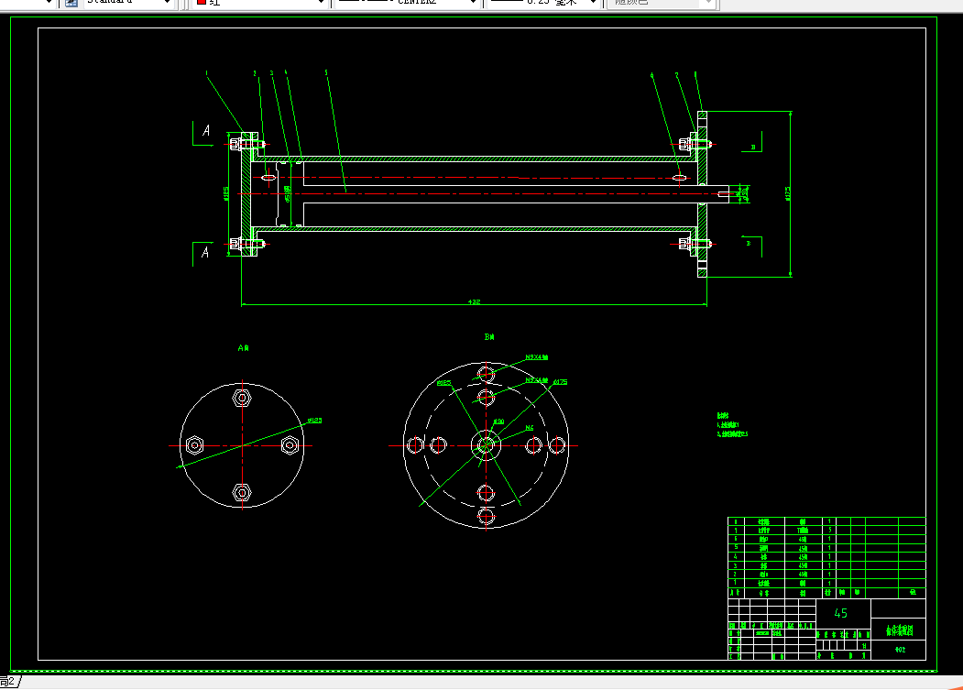Select the technical notes text block
The width and height of the screenshot is (963, 690).
click(x=732, y=424)
